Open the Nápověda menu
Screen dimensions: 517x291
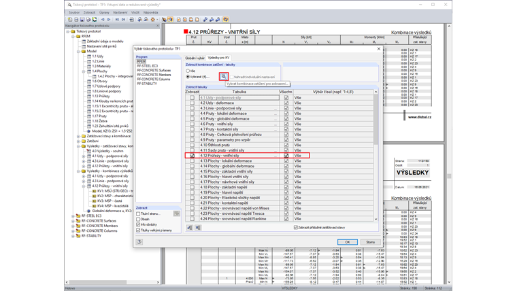click(151, 12)
